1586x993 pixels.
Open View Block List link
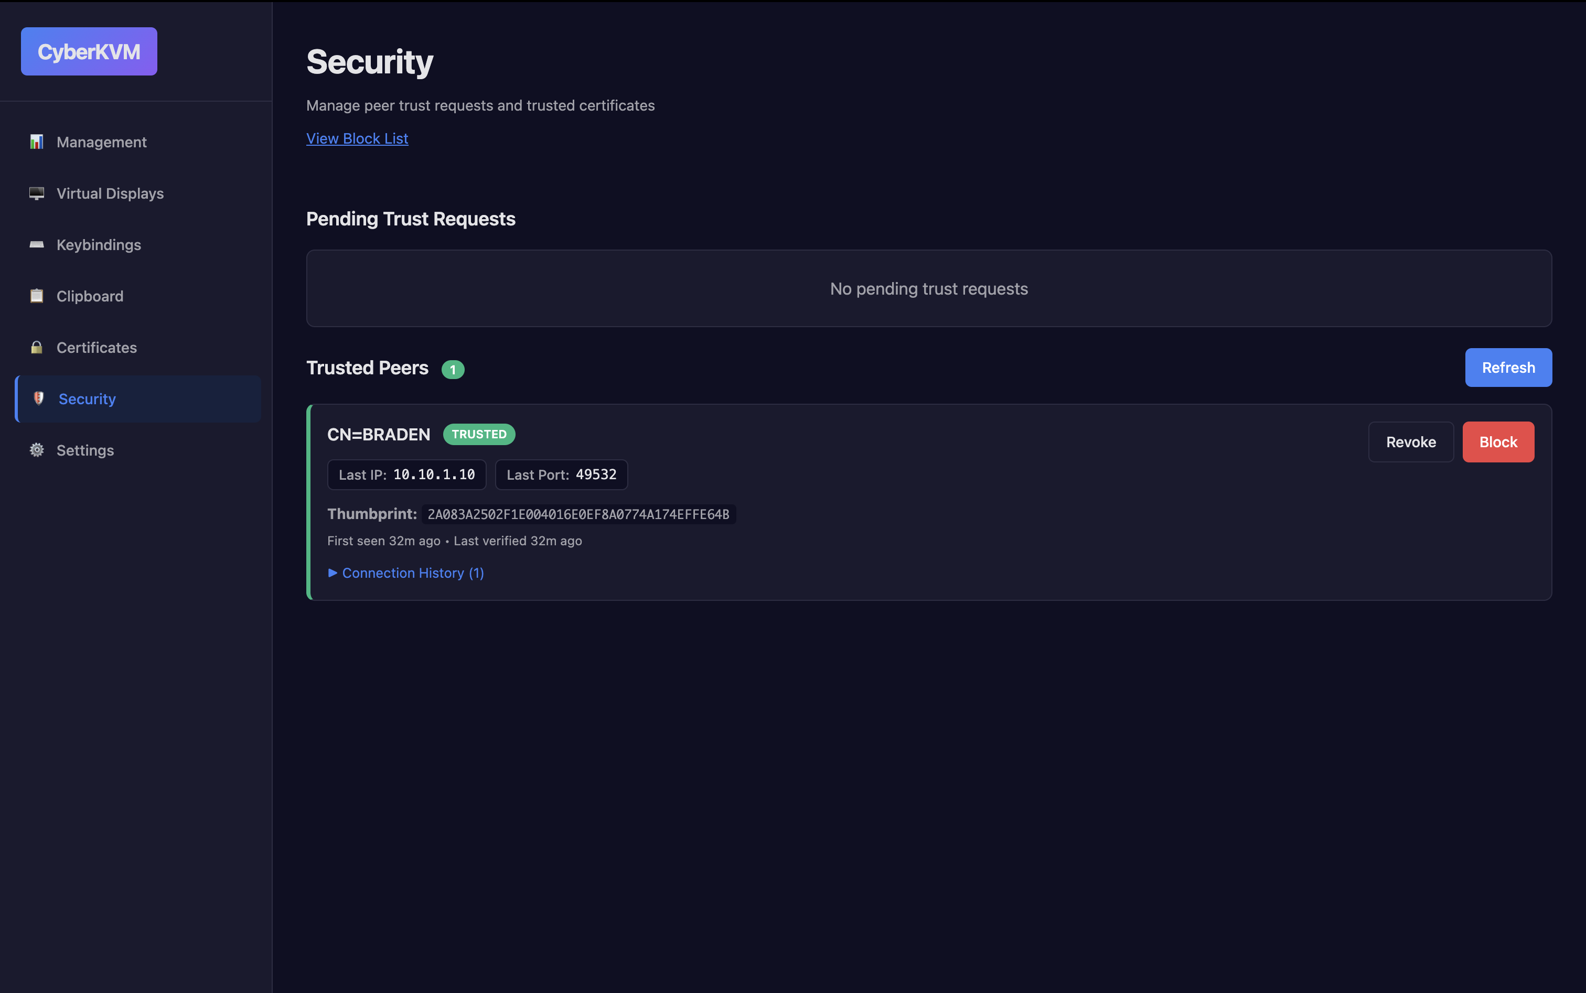point(357,138)
